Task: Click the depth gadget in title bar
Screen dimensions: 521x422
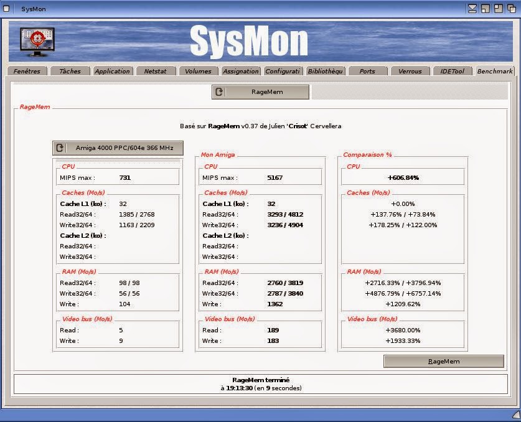Action: (512, 9)
